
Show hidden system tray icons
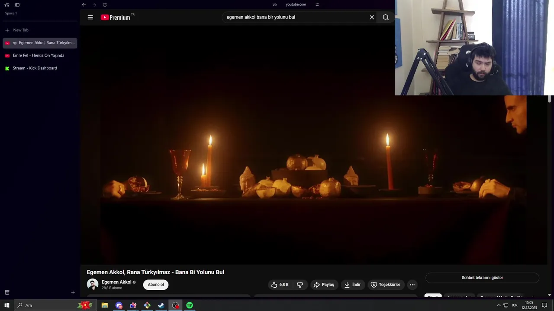(x=499, y=305)
